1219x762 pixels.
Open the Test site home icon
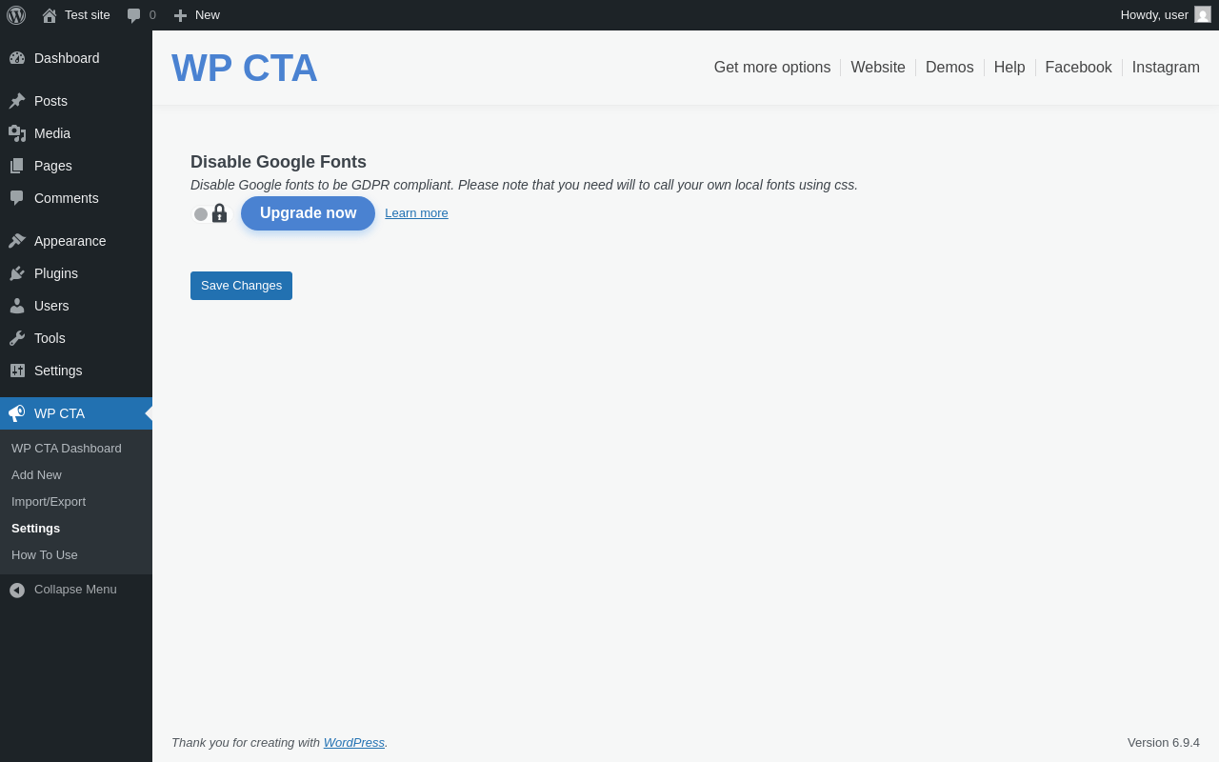(50, 15)
